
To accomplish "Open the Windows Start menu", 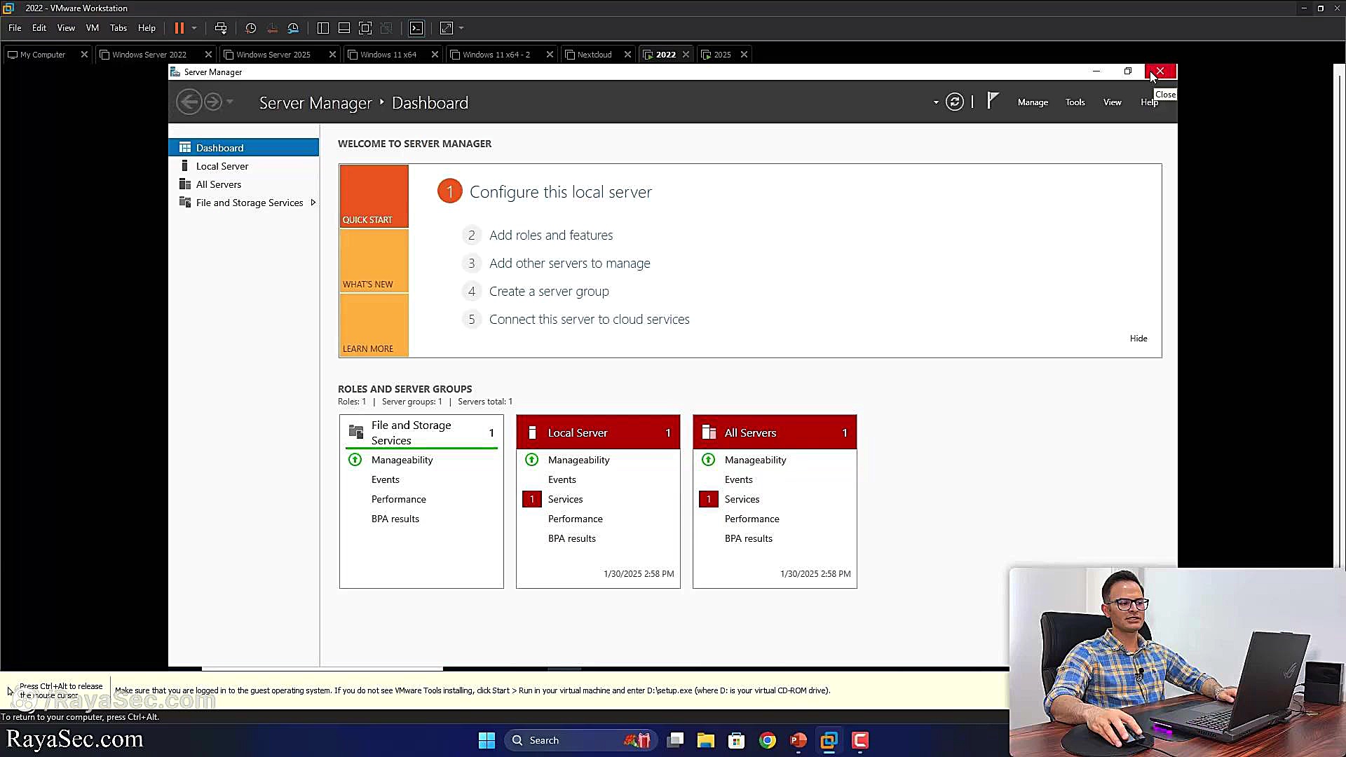I will (487, 740).
